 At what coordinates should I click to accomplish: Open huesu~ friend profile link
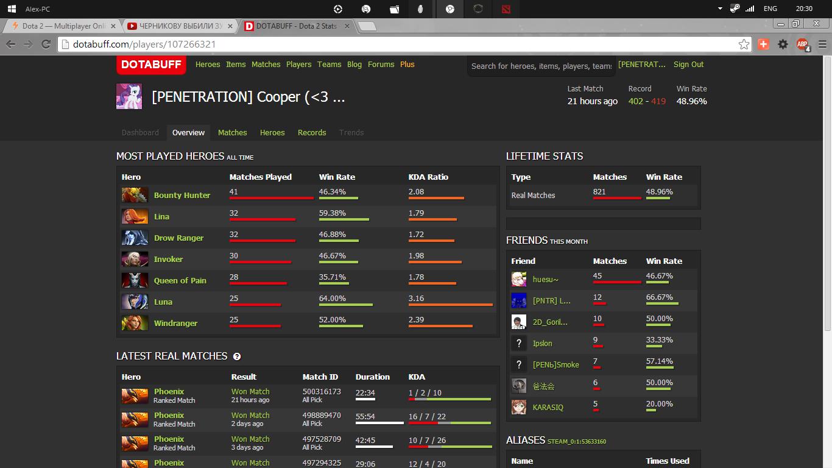546,279
